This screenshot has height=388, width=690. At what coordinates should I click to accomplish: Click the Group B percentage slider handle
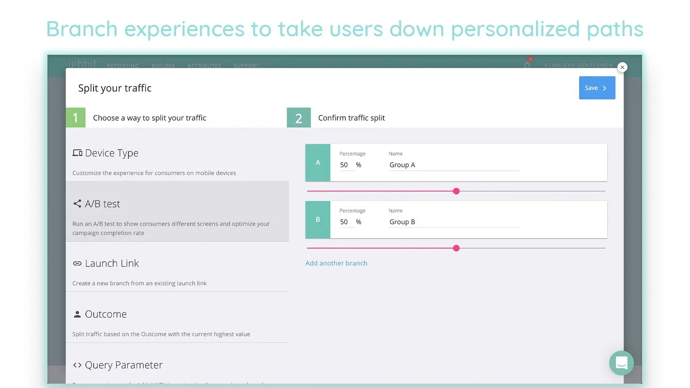(x=456, y=248)
